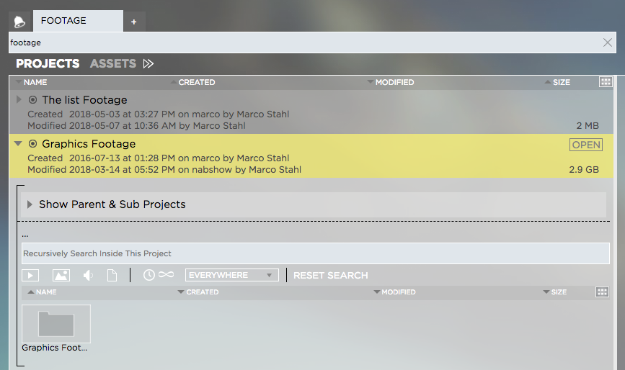Click the double-arrow icon next to ASSETS
The width and height of the screenshot is (625, 370).
tap(149, 64)
